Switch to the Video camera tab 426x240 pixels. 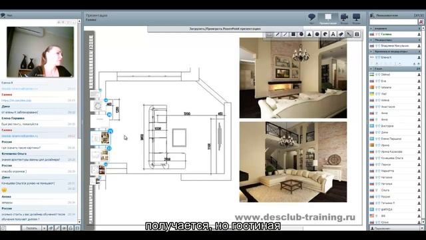344,18
